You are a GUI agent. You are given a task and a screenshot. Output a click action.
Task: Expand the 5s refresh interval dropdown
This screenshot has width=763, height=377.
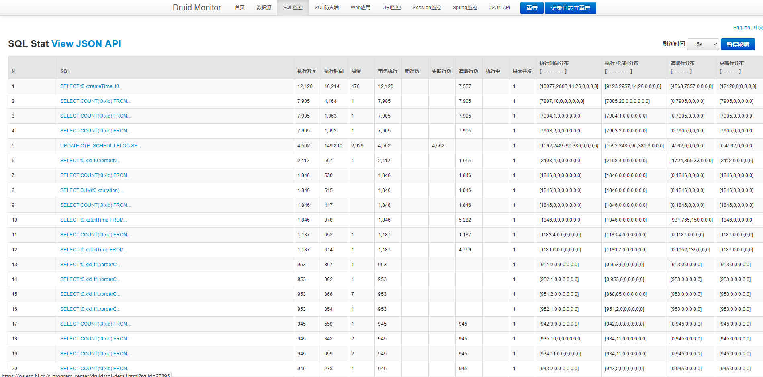tap(703, 44)
